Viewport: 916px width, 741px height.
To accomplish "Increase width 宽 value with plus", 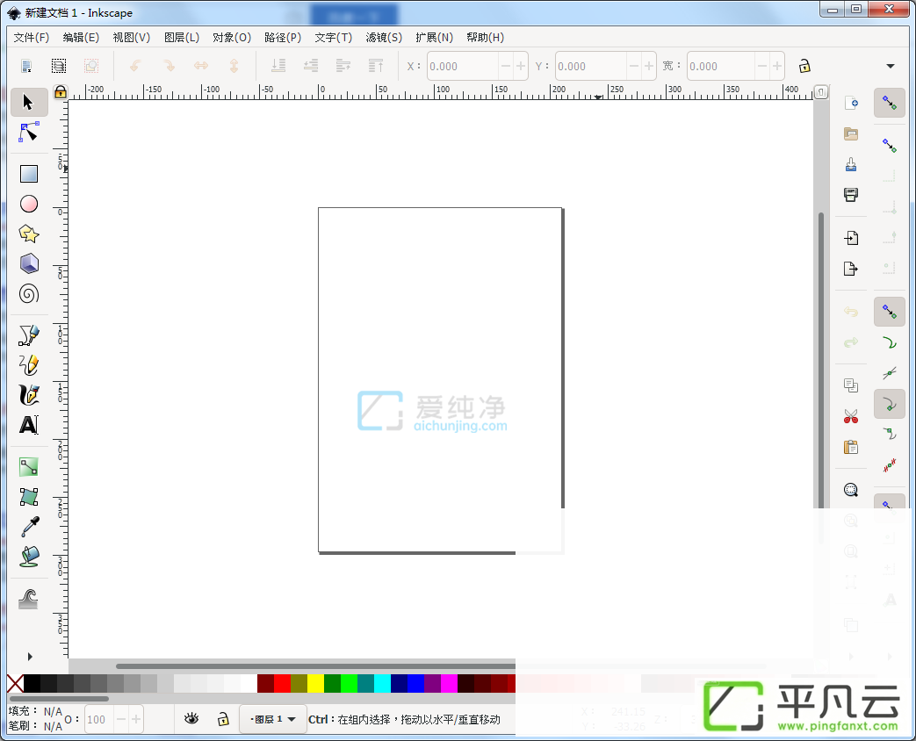I will point(776,66).
